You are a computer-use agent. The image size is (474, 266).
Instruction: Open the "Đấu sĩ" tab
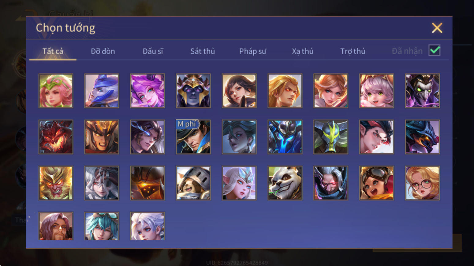153,51
